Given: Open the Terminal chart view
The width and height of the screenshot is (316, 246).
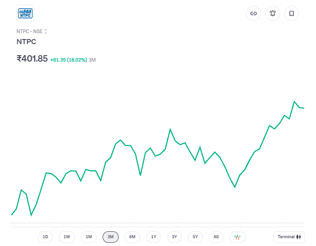Looking at the screenshot, I should pyautogui.click(x=288, y=237).
